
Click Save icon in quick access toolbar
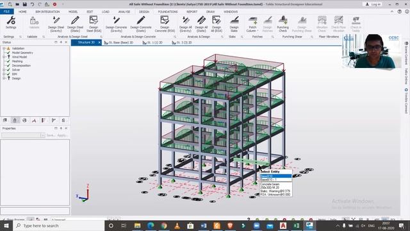tap(24, 4)
